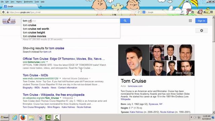The height and width of the screenshot is (121, 215).
Task: Click the Firefox back arrow button
Action: [3, 12]
